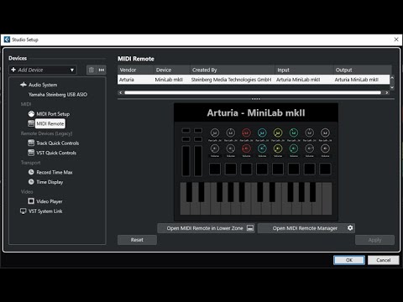Screen dimensions: 403x302
Task: Click the Created By column header
Action: (233, 70)
